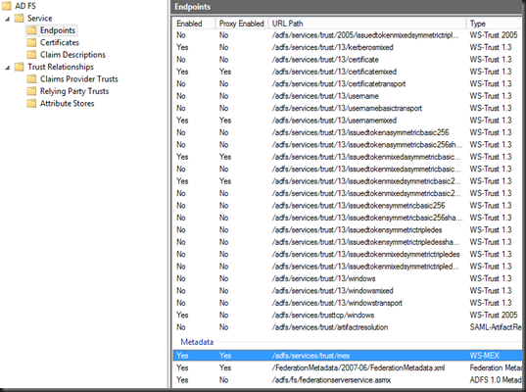Click the WS-MEX type cell
The height and width of the screenshot is (392, 526).
tap(485, 356)
